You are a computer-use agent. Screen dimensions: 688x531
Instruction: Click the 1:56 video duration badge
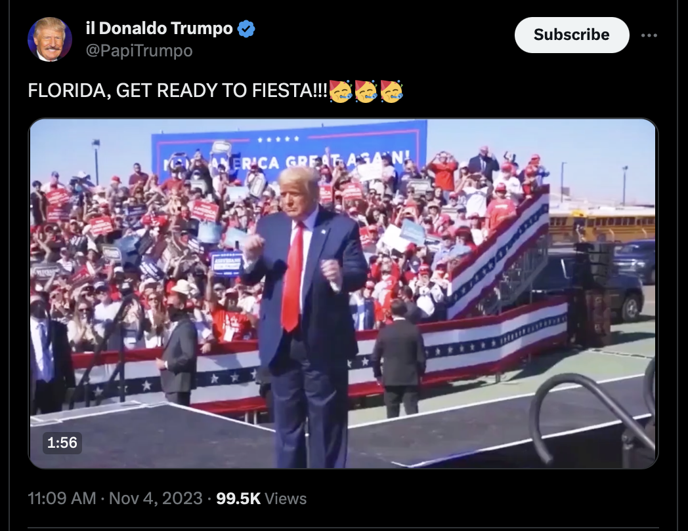62,442
